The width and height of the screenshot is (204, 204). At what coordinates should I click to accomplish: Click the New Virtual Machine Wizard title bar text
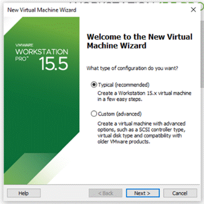(x=42, y=10)
